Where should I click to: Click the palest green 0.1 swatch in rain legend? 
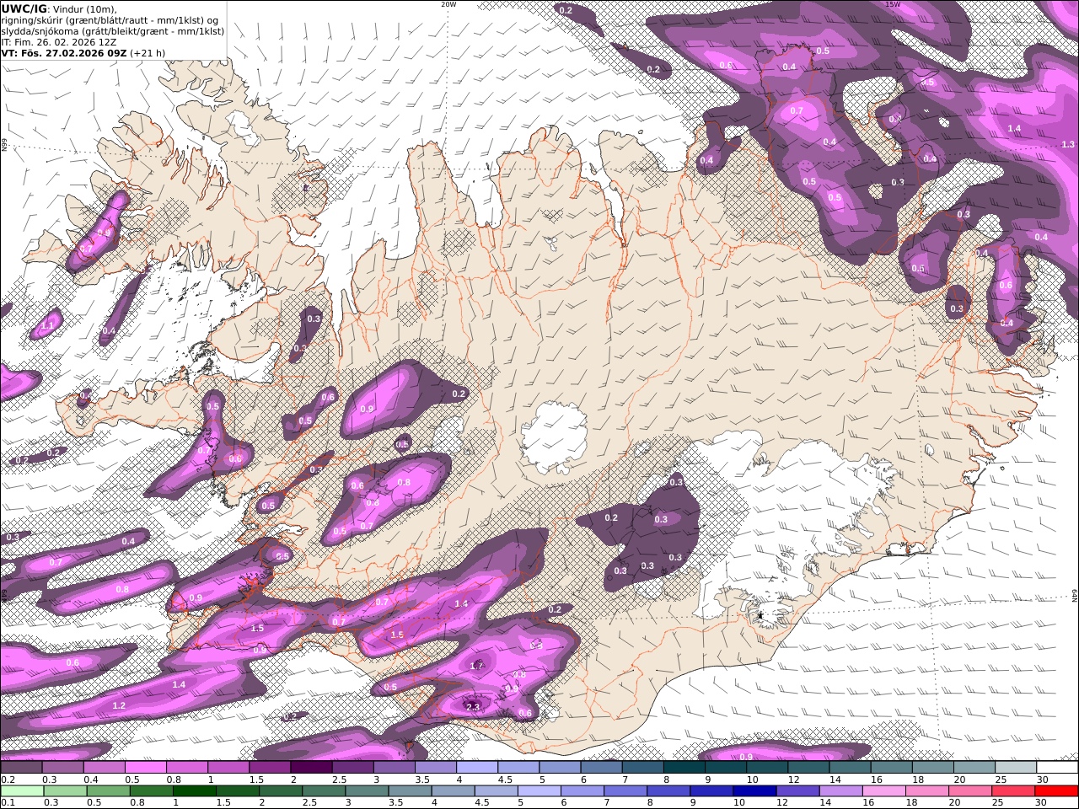(x=22, y=791)
